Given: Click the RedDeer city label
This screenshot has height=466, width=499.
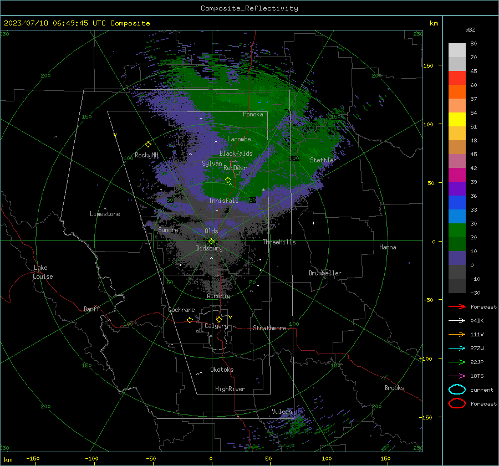Looking at the screenshot, I should pyautogui.click(x=235, y=168).
